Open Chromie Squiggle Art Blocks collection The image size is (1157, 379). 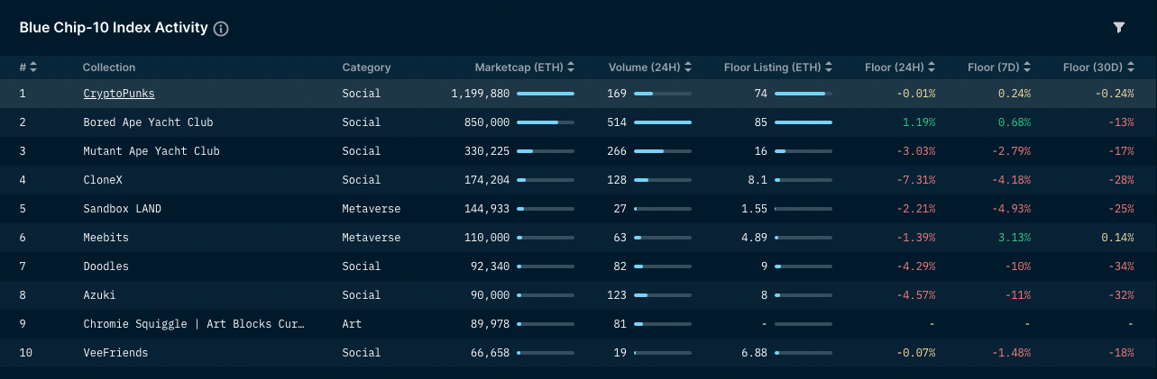point(194,324)
